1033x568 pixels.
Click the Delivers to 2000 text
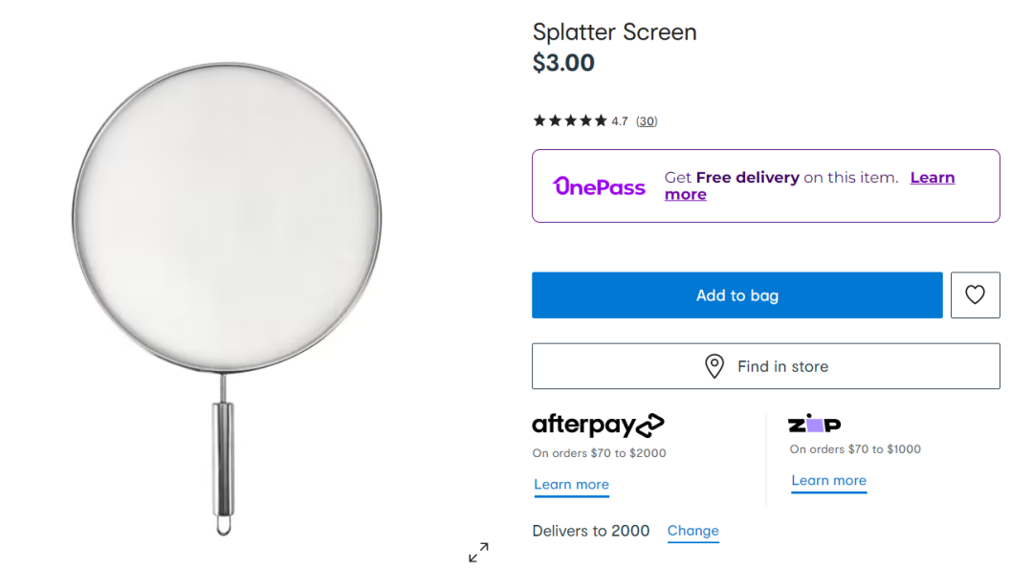coord(590,531)
